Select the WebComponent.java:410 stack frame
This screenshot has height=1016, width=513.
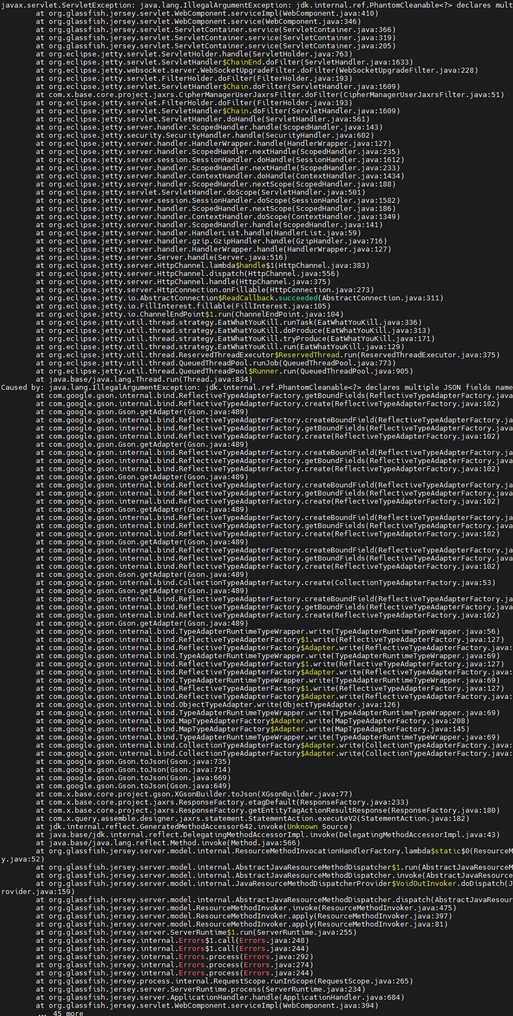(x=207, y=13)
